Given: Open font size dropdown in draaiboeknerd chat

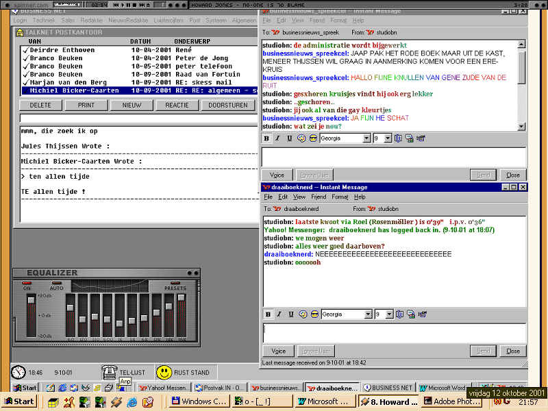Looking at the screenshot, I should pyautogui.click(x=388, y=314).
